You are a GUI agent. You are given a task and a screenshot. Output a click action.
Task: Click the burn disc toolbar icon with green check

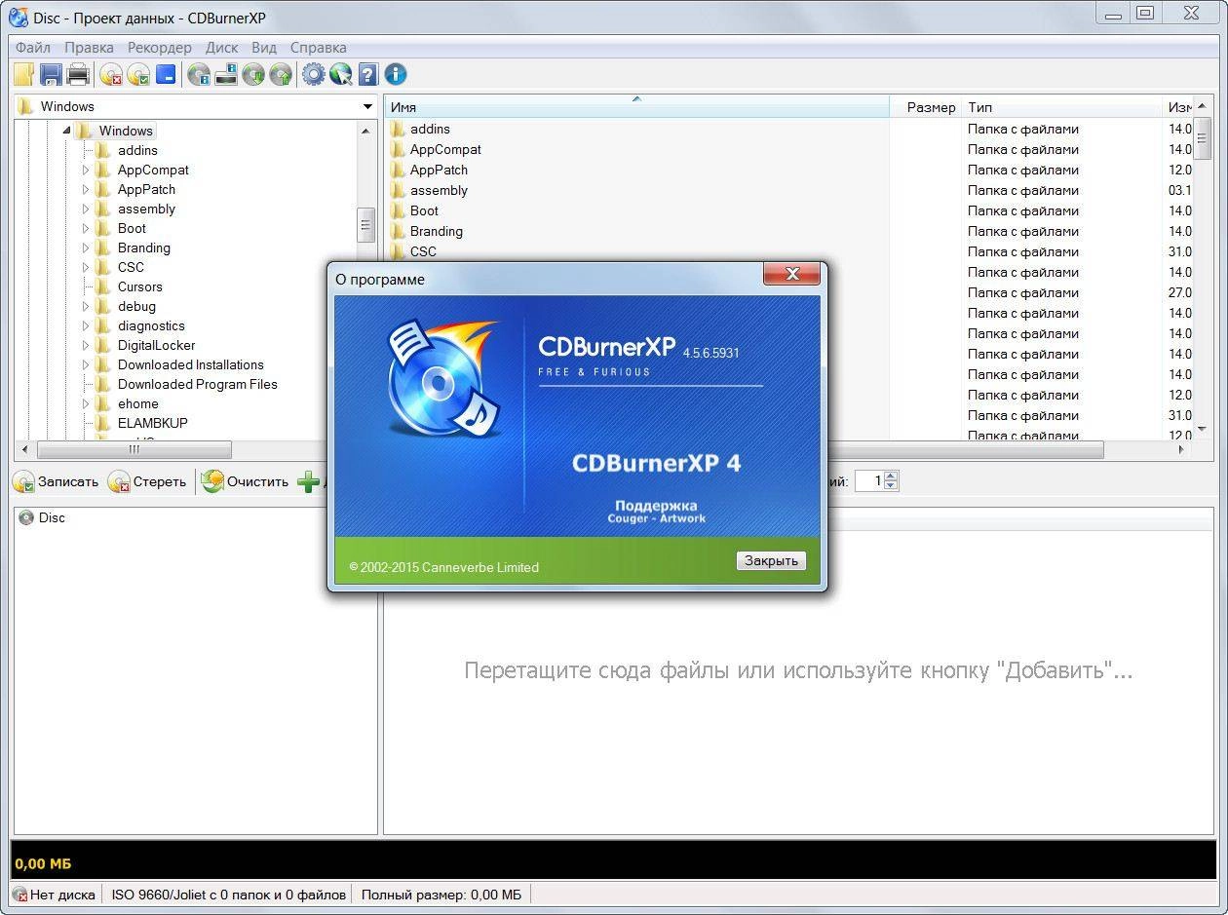click(138, 74)
